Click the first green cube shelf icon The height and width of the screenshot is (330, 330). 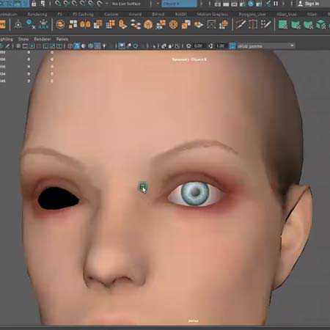coord(282,25)
